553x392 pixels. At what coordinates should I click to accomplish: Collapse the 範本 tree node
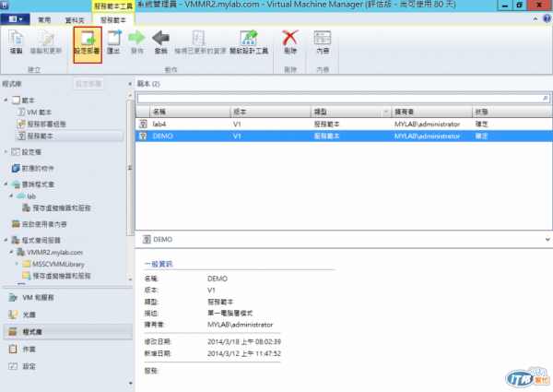[6, 101]
